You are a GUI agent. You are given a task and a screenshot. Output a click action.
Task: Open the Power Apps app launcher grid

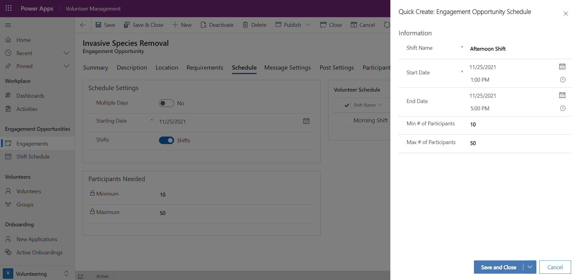[8, 8]
